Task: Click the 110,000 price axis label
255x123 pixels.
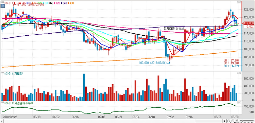Action: point(249,41)
